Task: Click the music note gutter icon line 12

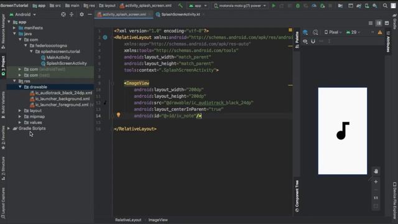Action: tap(105, 103)
